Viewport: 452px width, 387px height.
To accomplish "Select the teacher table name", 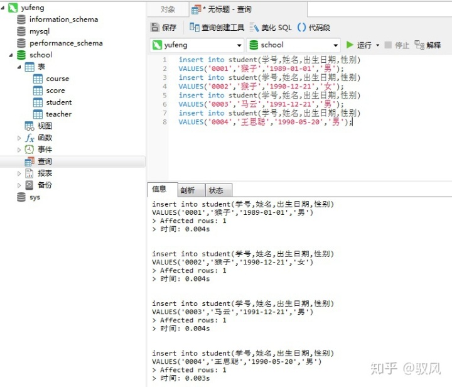I will (58, 114).
